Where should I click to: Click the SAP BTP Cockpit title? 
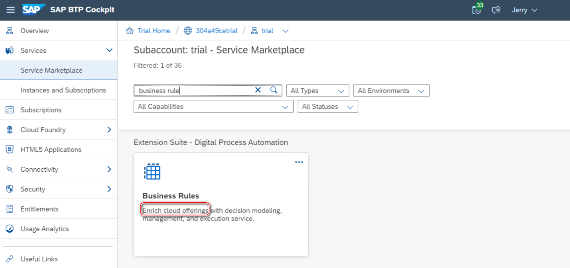[82, 10]
